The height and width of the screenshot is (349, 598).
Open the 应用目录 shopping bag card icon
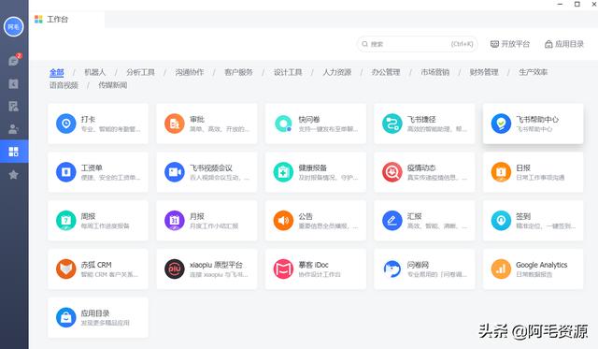click(x=66, y=318)
